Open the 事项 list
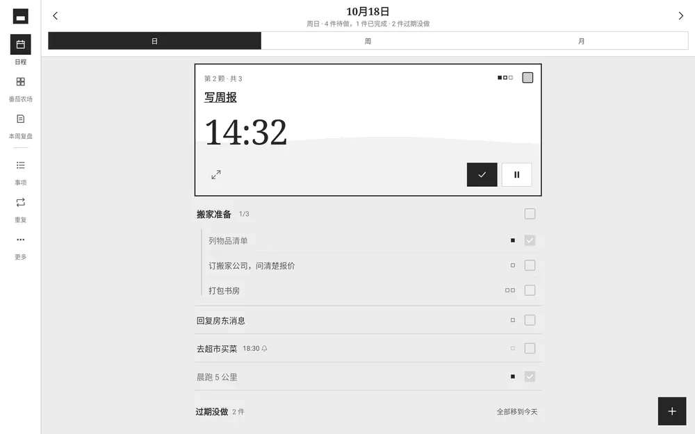The height and width of the screenshot is (434, 695). 20,173
